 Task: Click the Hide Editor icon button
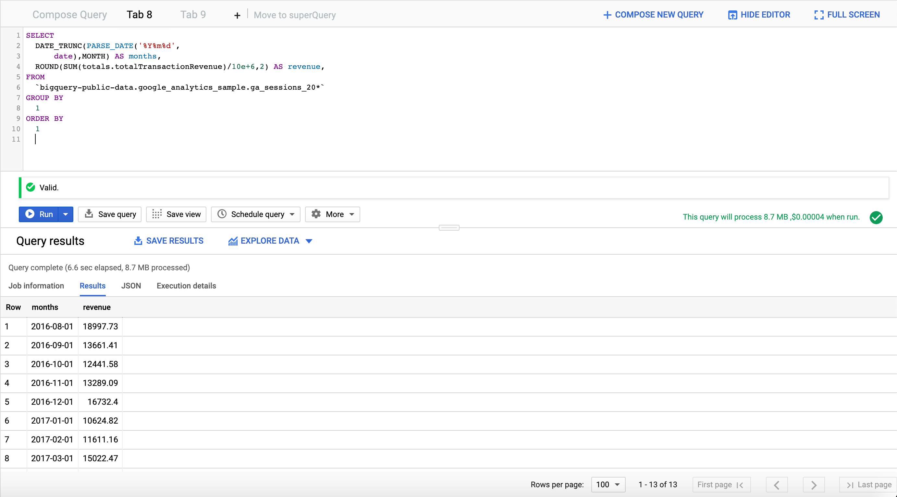[732, 15]
